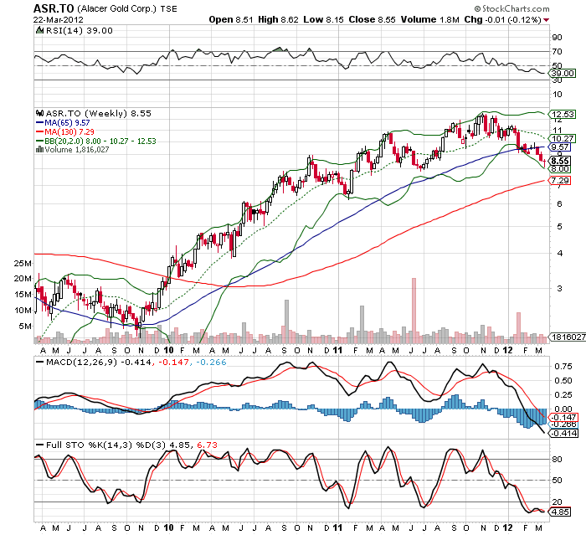This screenshot has height=535, width=586.
Task: Click the High 8.62 value
Action: coord(278,19)
